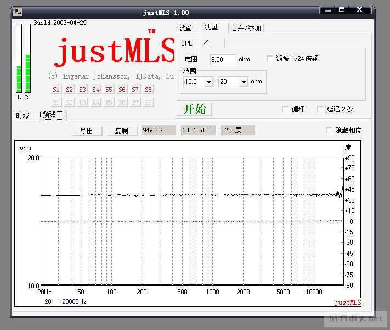Toggle the 循环 loop checkbox

pos(285,109)
